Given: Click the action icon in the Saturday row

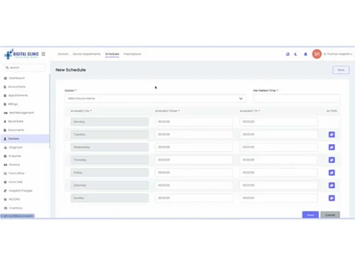Looking at the screenshot, I should (332, 185).
